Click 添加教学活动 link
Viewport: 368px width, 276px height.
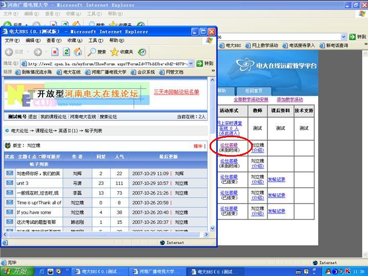290,99
